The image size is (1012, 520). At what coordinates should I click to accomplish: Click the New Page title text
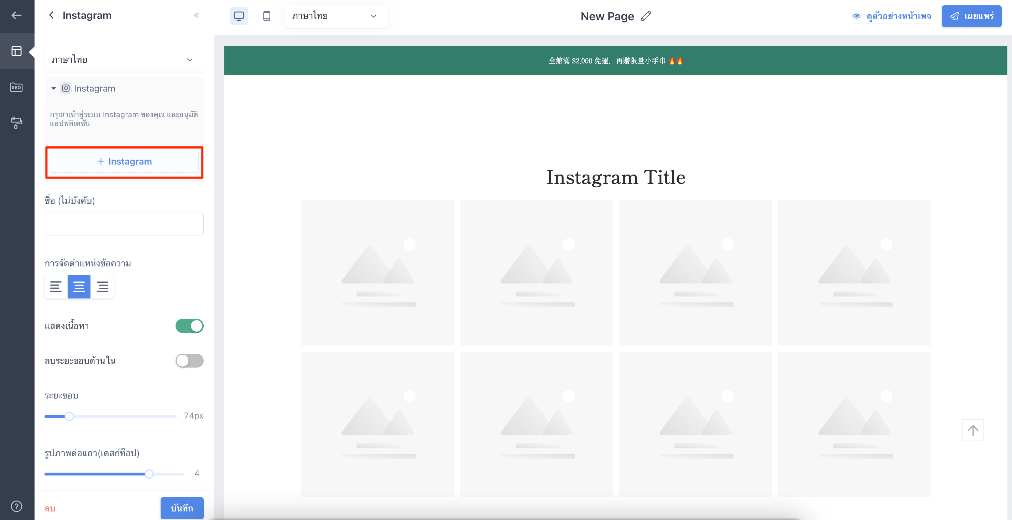coord(607,16)
